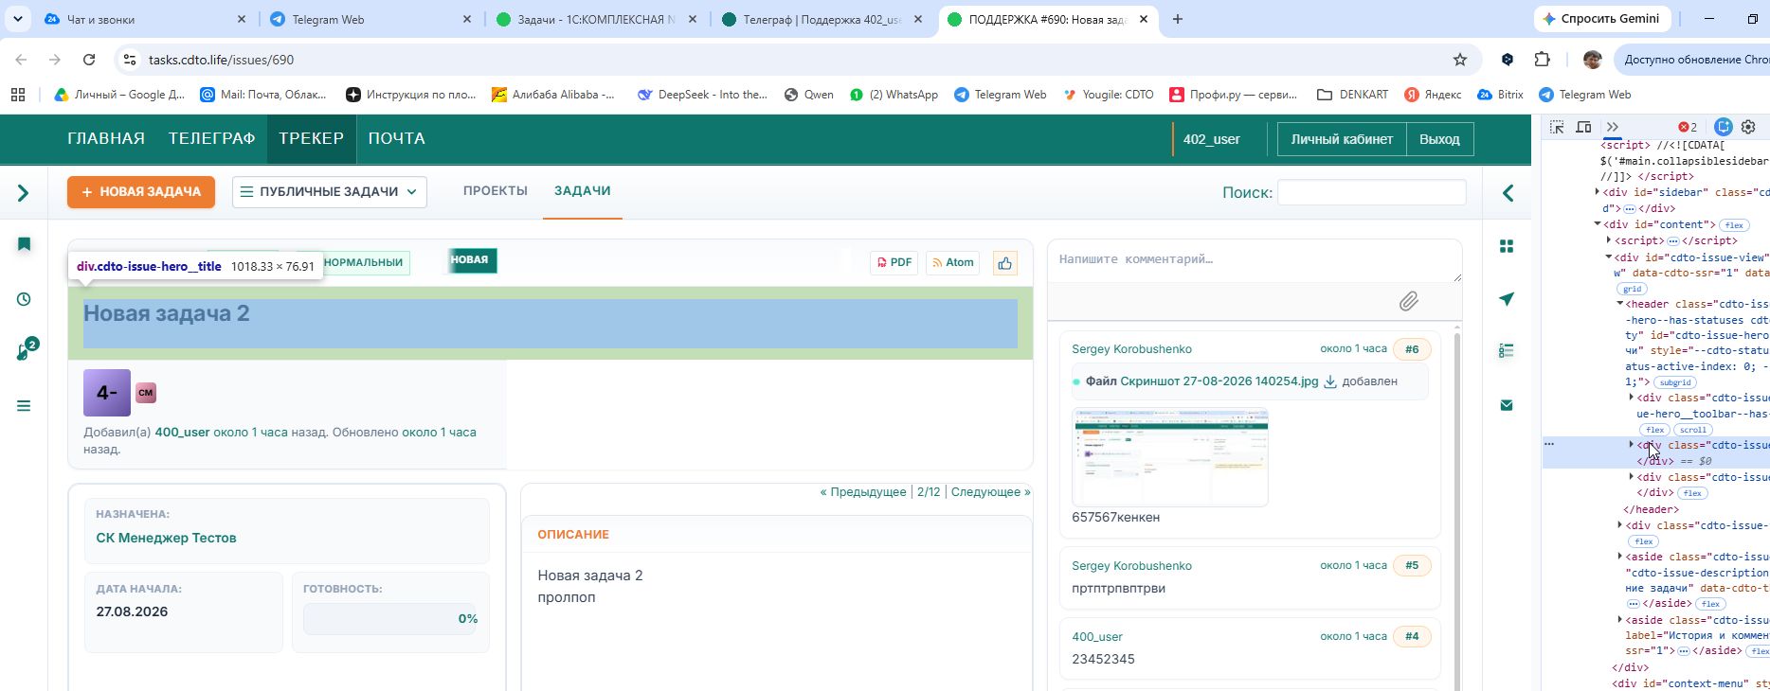The image size is (1770, 691).
Task: Click the DevTools error counter showing 2
Action: [1688, 127]
